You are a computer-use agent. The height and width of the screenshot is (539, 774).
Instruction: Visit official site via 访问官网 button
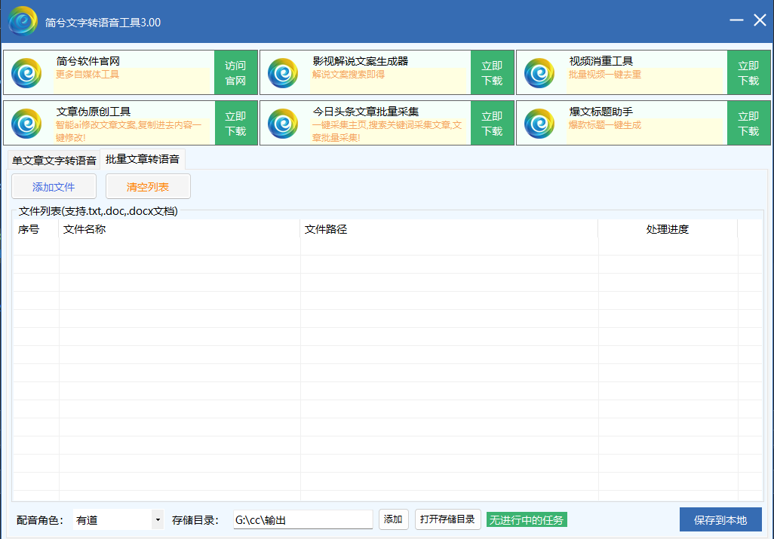[x=235, y=73]
